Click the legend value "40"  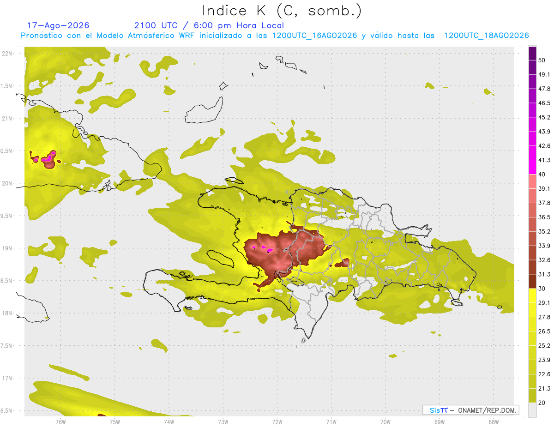542,175
